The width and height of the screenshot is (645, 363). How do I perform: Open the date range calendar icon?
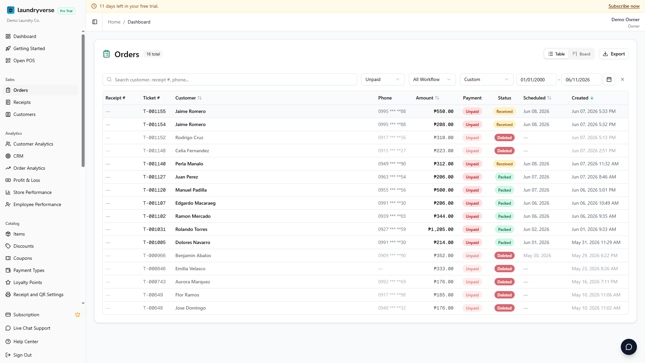[609, 79]
